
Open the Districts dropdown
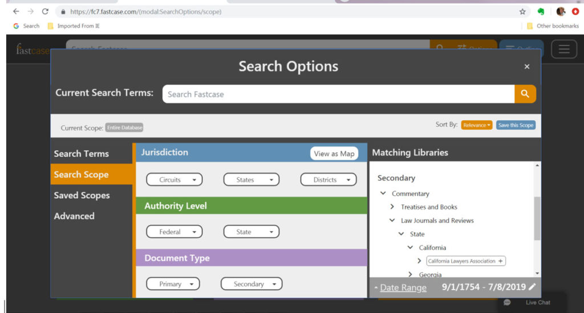328,179
